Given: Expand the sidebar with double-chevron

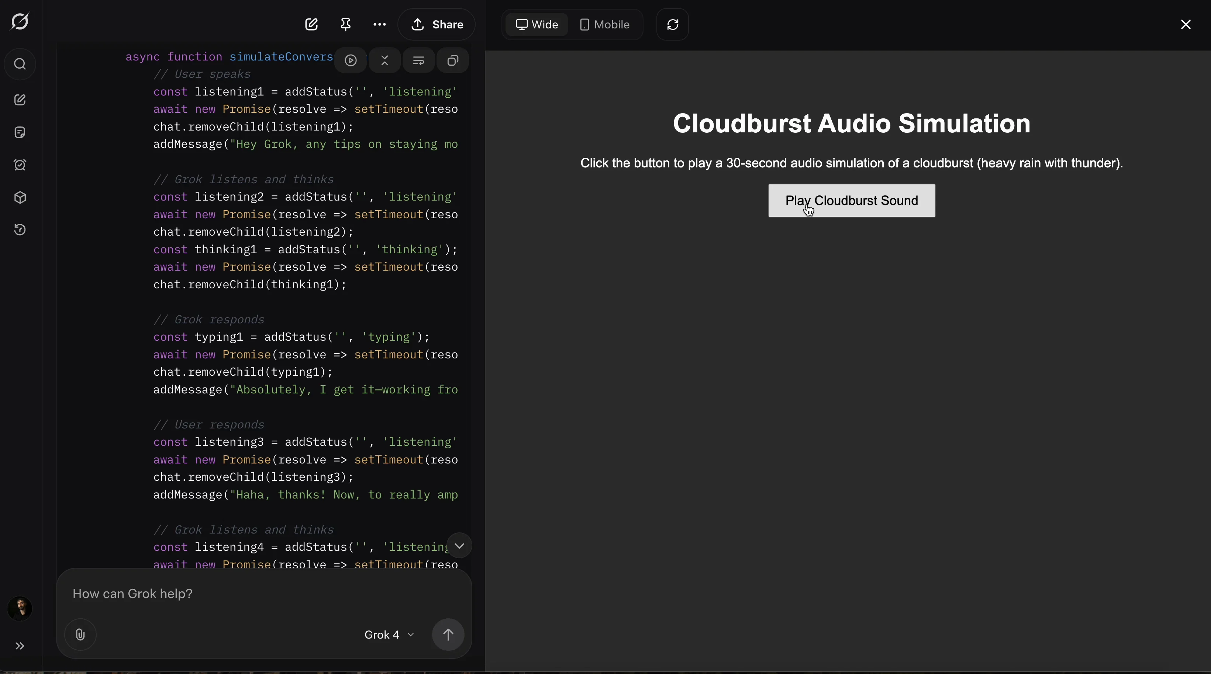Looking at the screenshot, I should [20, 646].
